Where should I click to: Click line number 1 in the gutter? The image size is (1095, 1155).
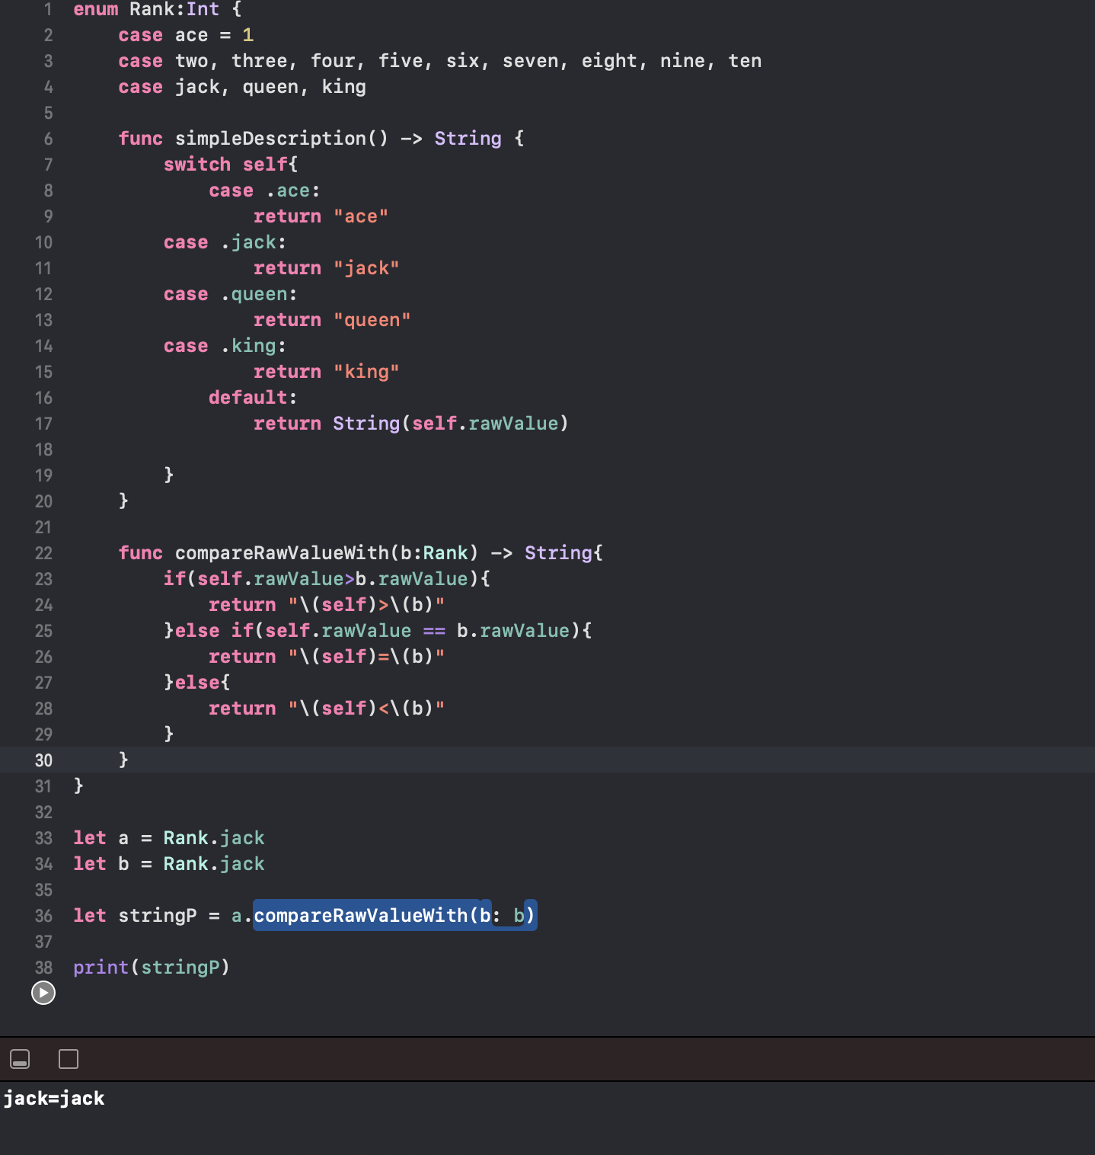click(48, 9)
